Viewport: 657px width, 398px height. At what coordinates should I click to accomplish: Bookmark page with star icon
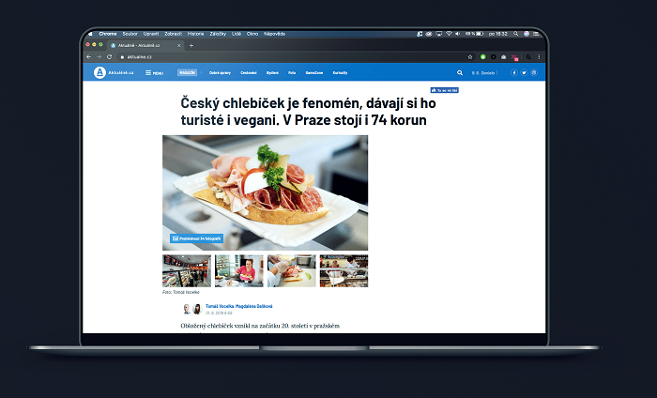coord(470,56)
